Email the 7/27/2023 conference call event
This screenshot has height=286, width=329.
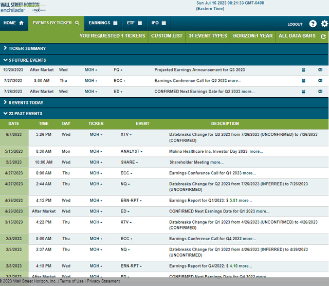pyautogui.click(x=320, y=80)
